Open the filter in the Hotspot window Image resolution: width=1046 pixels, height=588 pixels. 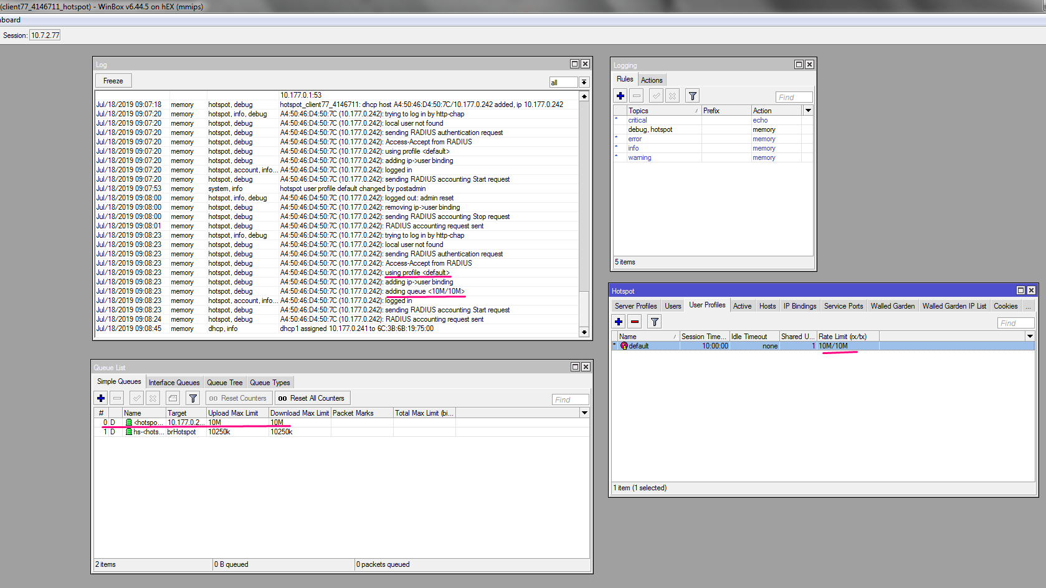tap(654, 322)
